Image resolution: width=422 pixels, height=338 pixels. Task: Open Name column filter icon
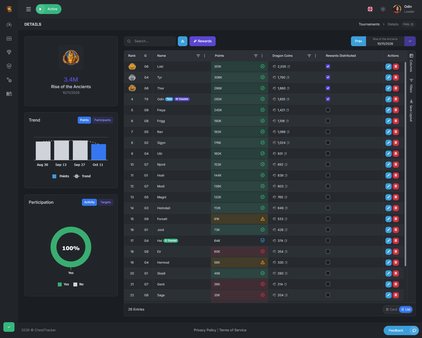[x=198, y=56]
